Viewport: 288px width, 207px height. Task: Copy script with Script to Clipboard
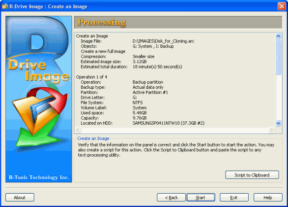coord(252,175)
